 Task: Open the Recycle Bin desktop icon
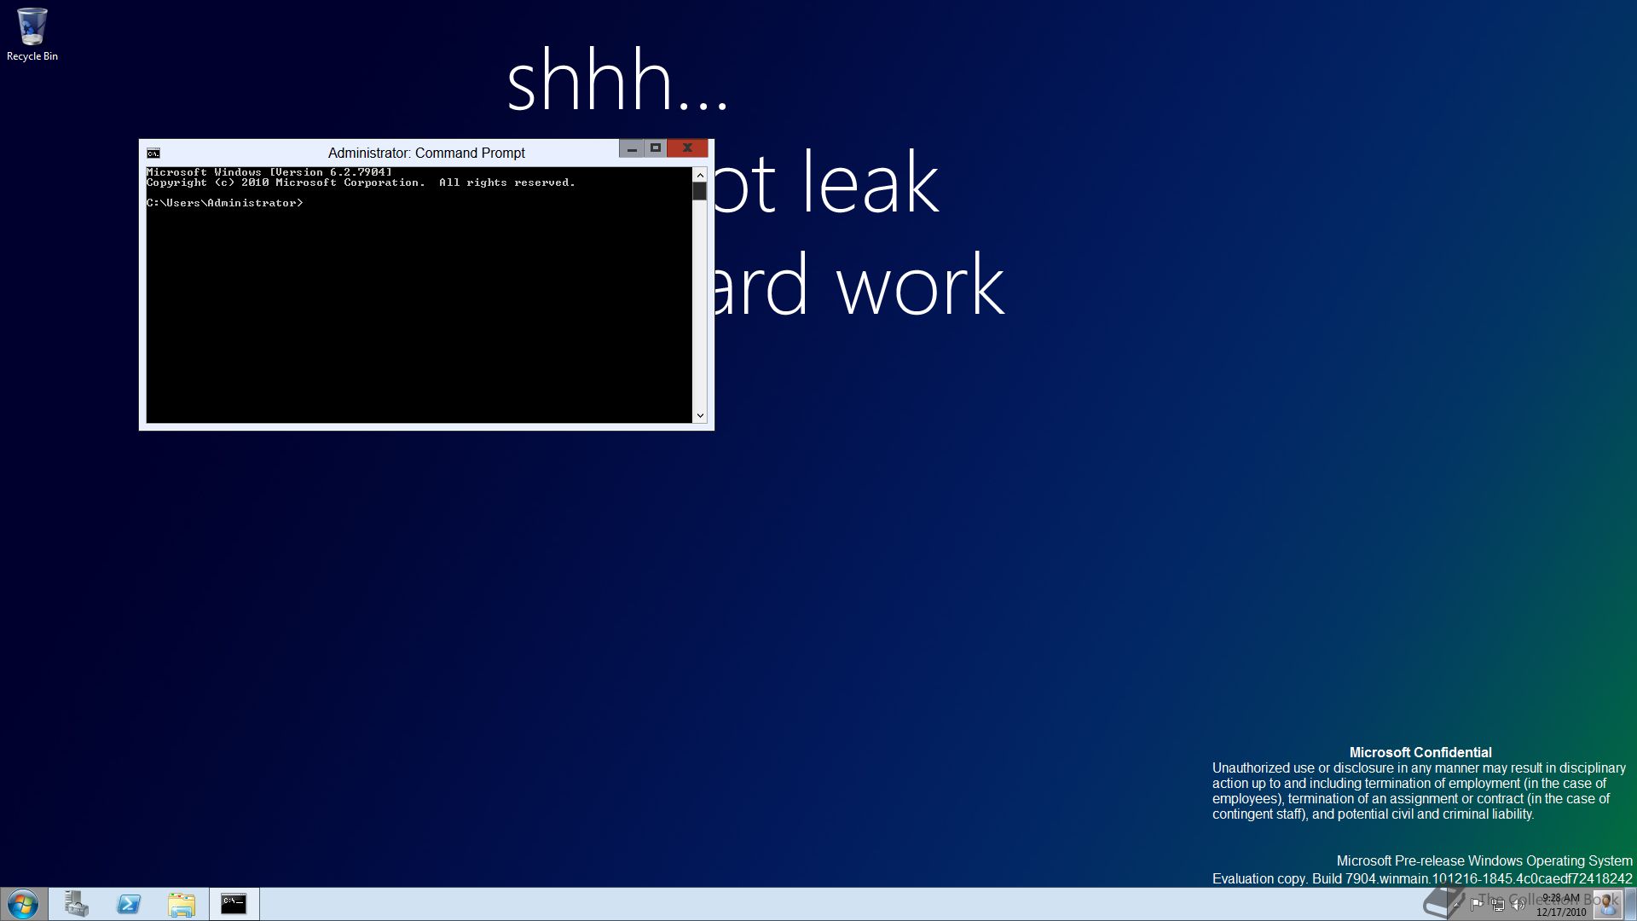point(32,35)
